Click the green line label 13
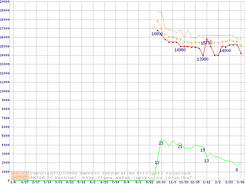The image size is (245, 184). coord(206,161)
